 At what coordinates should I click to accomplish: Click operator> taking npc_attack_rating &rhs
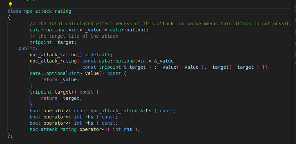pyautogui.click(x=103, y=111)
